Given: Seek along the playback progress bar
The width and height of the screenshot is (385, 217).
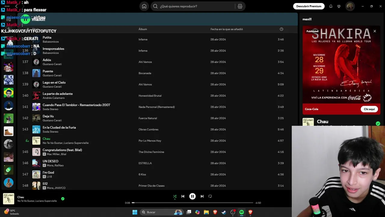Looking at the screenshot, I should 192,203.
